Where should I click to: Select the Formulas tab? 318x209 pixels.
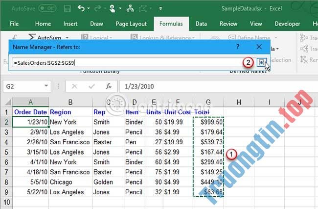point(171,24)
